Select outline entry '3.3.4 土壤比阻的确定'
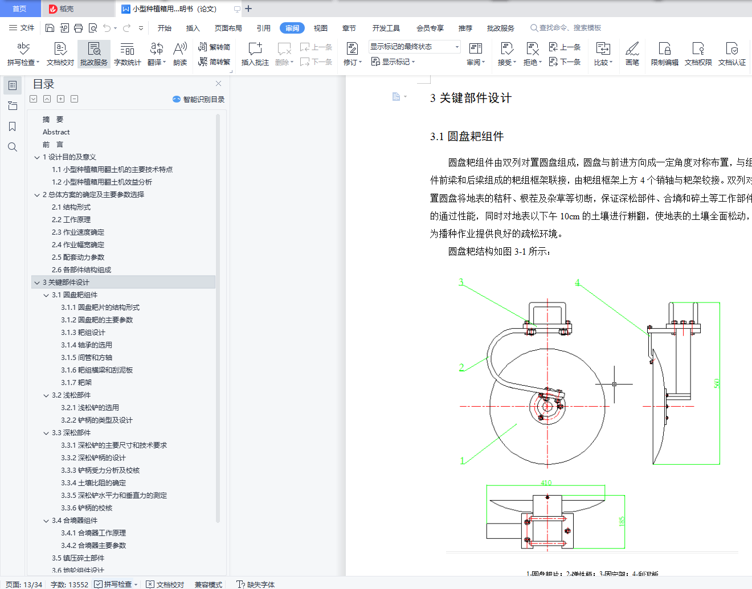 pos(94,483)
